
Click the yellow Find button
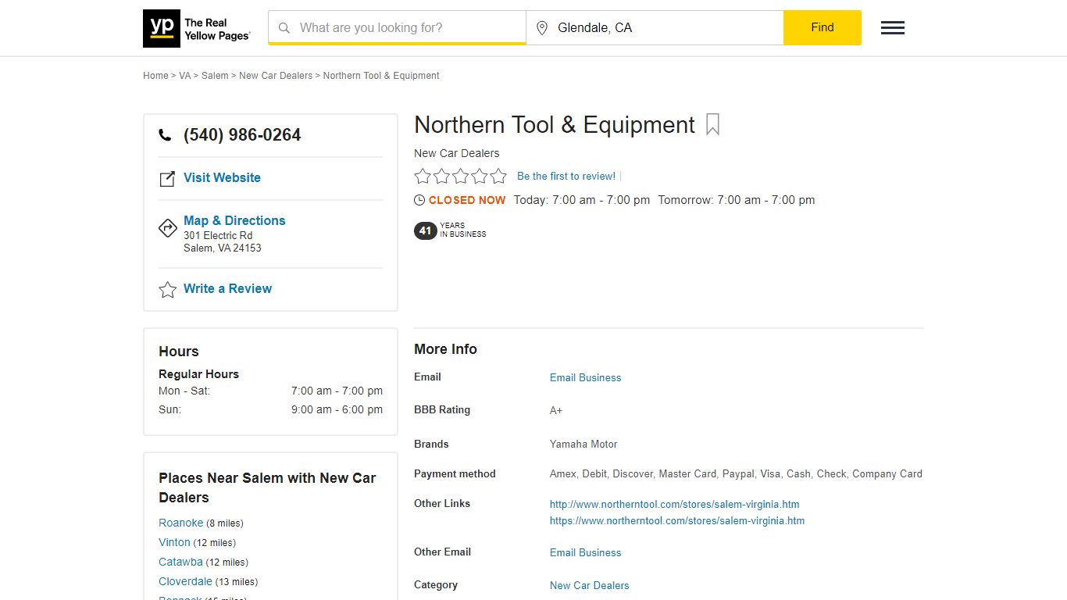point(823,27)
